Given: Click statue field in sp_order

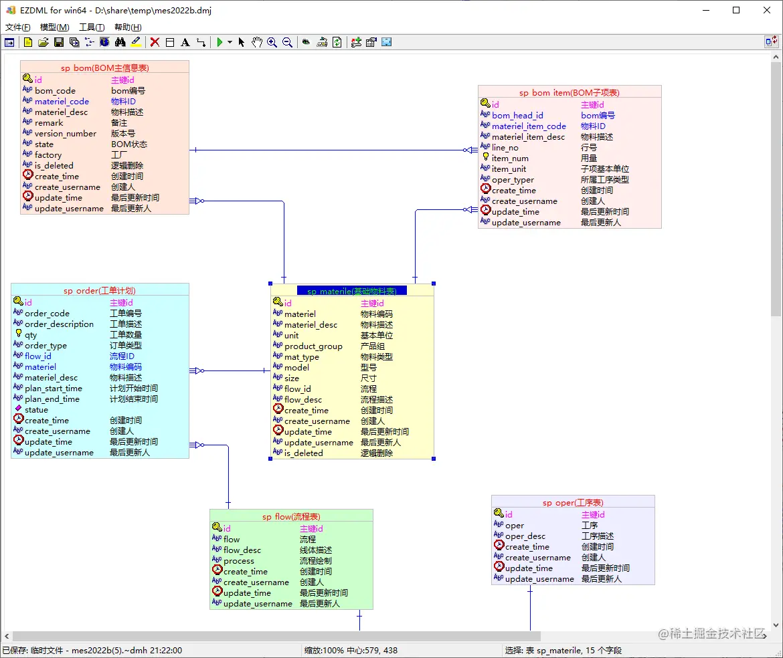Looking at the screenshot, I should click(36, 409).
